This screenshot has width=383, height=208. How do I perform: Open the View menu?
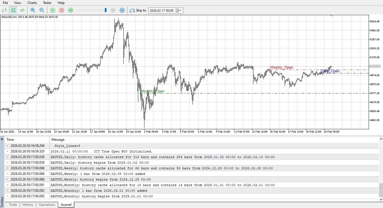coord(17,3)
